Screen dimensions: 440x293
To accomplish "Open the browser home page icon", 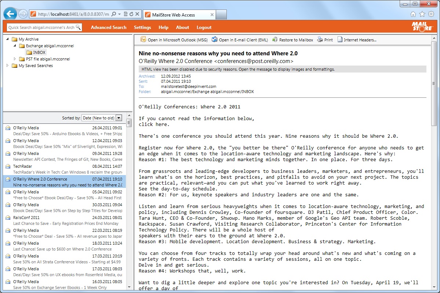I will pyautogui.click(x=413, y=14).
